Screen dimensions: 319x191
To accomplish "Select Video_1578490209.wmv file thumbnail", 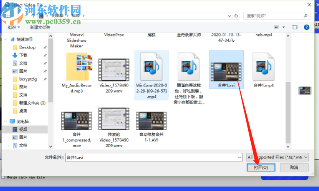I will pyautogui.click(x=114, y=70).
